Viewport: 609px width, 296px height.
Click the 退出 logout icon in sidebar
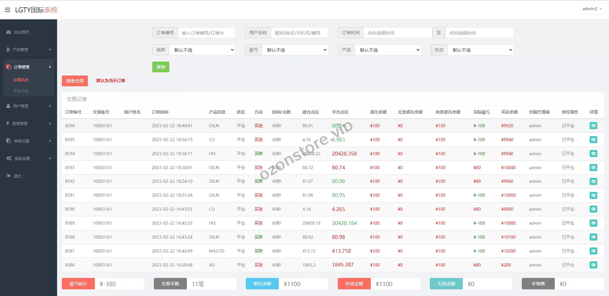pos(9,176)
